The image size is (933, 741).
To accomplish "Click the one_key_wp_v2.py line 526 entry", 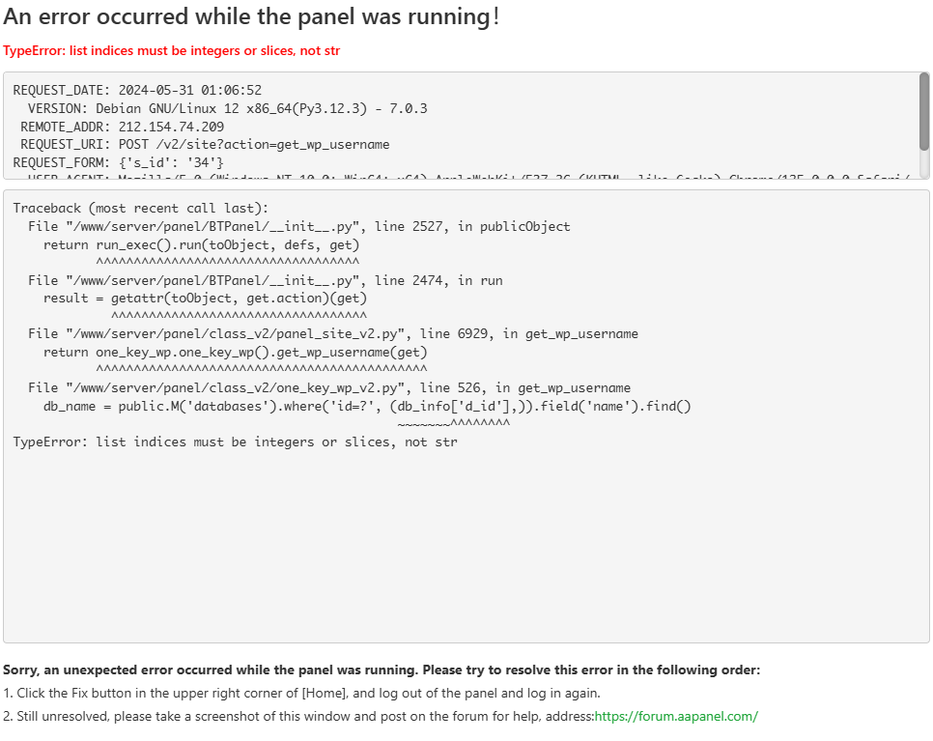I will [x=329, y=388].
